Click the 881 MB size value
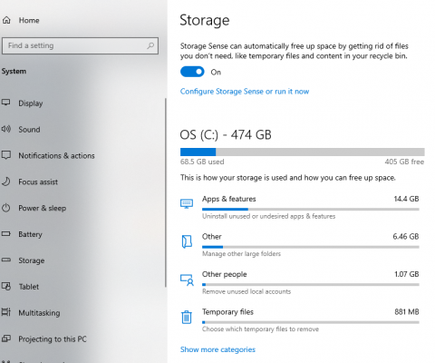 click(x=407, y=312)
